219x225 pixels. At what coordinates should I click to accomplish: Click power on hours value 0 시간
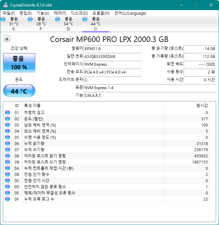pyautogui.click(x=200, y=80)
